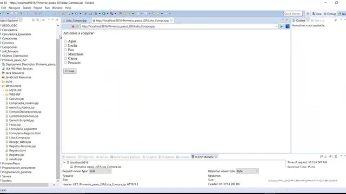Select Lista_Compra.jsp in Project Explorer
Image resolution: width=346 pixels, height=194 pixels.
[x=19, y=138]
